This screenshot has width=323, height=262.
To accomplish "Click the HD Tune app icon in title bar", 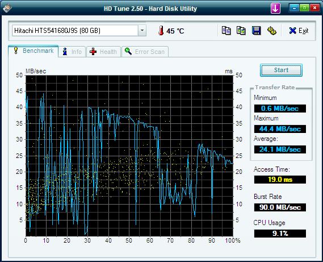I will coord(7,9).
